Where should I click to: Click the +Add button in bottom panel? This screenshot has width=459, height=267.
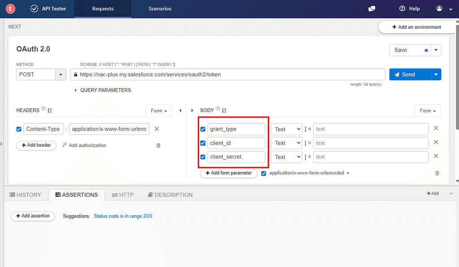[433, 193]
